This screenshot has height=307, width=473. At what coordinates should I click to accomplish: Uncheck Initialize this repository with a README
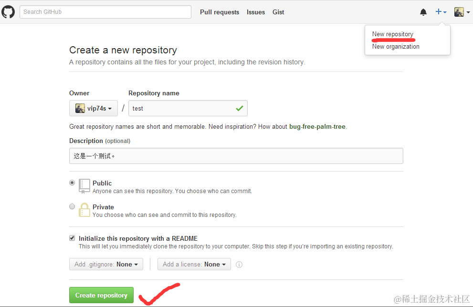(72, 238)
